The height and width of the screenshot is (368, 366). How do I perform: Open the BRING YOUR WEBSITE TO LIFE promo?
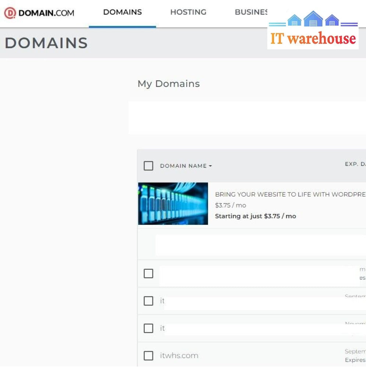[x=290, y=194]
